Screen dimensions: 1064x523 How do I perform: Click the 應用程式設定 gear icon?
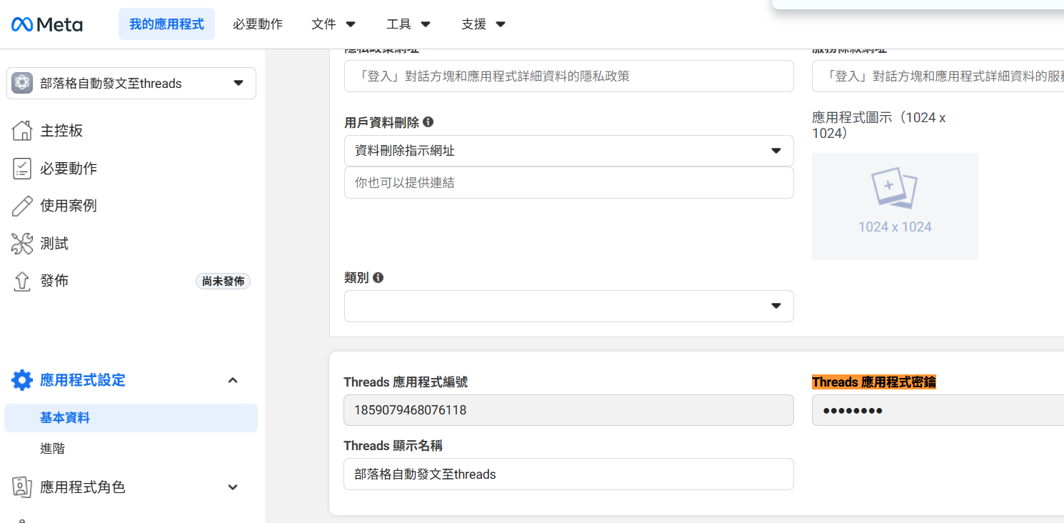pos(22,380)
